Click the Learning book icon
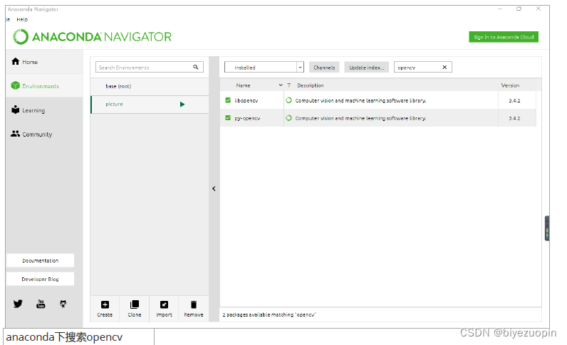Image resolution: width=567 pixels, height=345 pixels. 15,110
